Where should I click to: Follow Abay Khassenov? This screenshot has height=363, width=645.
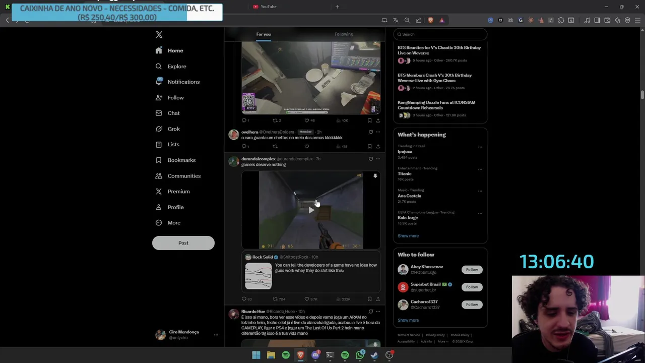[472, 270]
